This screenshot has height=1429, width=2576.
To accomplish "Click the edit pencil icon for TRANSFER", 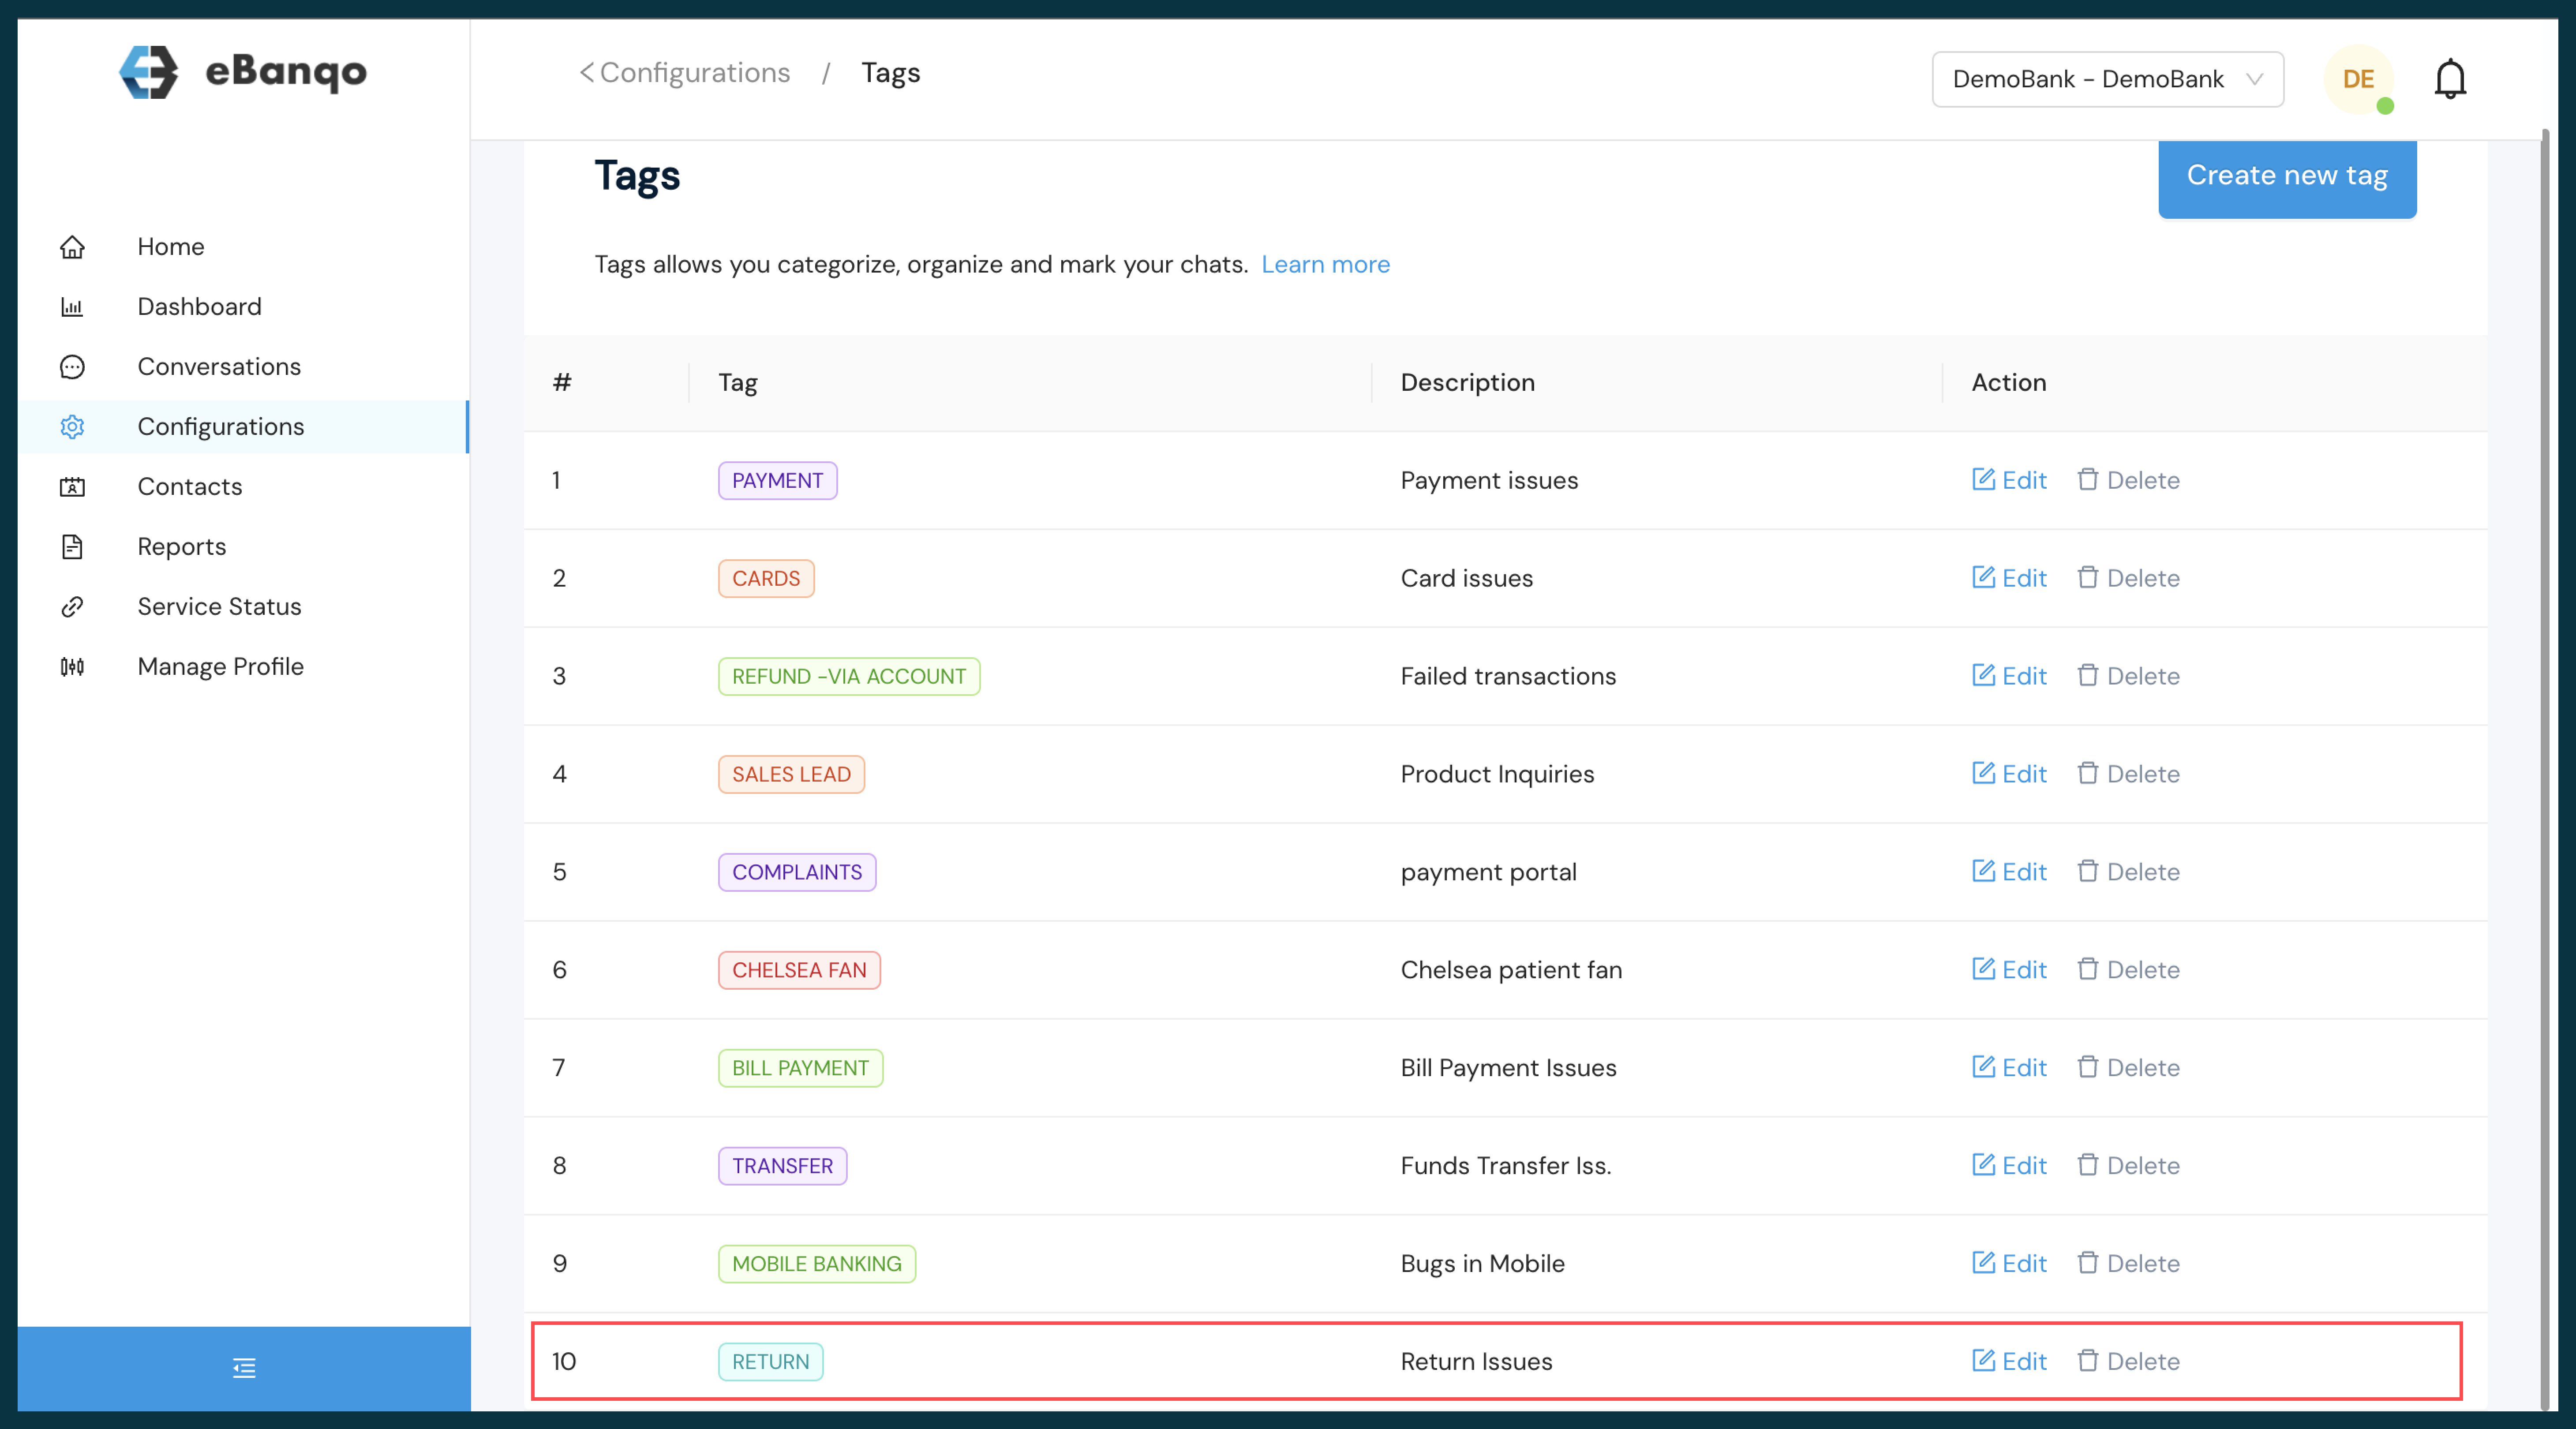I will tap(1983, 1165).
